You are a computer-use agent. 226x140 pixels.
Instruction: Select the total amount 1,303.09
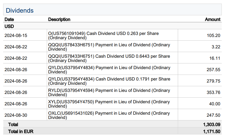(212, 125)
